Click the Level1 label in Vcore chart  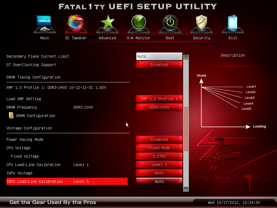[251, 87]
